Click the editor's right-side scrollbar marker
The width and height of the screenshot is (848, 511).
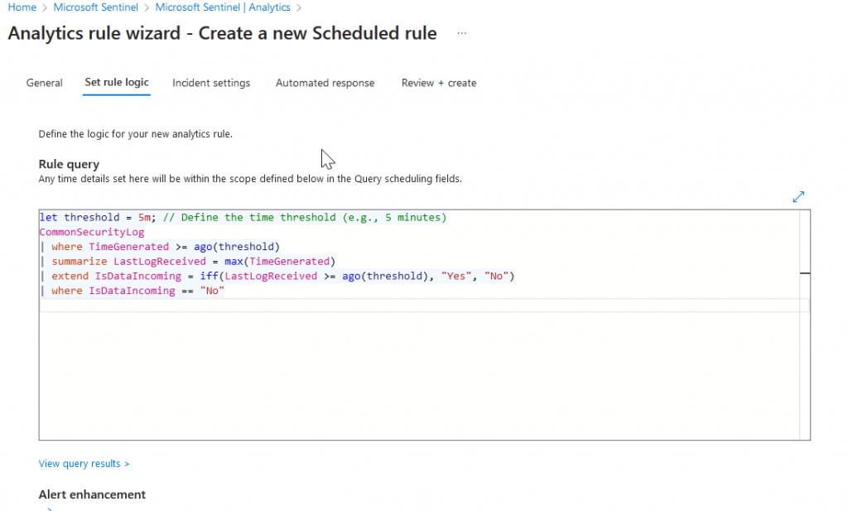pos(805,272)
